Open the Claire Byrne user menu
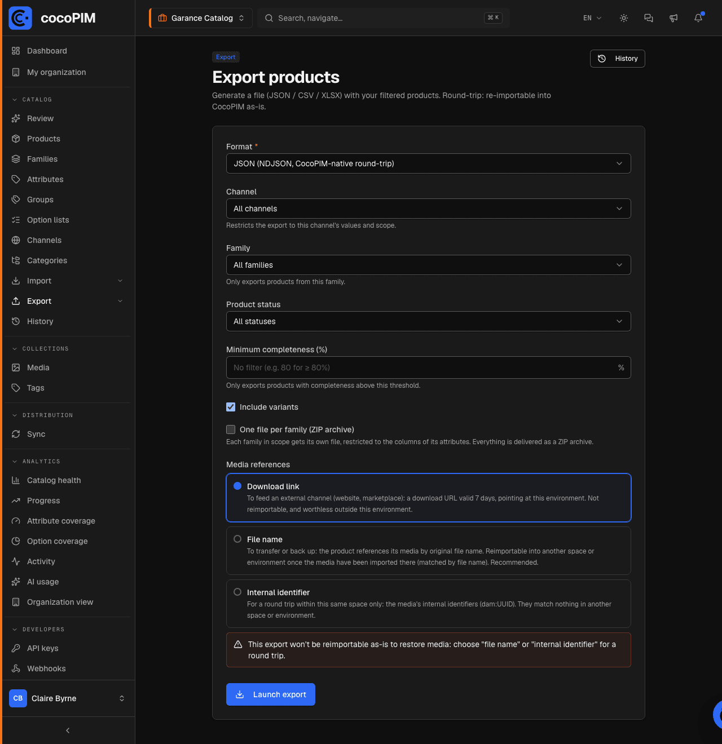Screen dimensions: 722x744 [x=68, y=698]
